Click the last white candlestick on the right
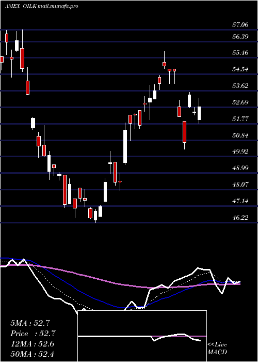This screenshot has height=362, width=258. (x=199, y=111)
